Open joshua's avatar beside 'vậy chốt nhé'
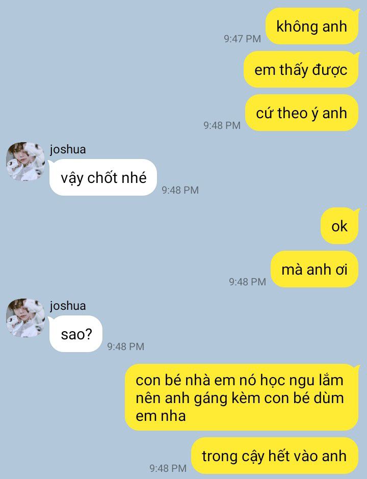This screenshot has width=367, height=479. [25, 162]
